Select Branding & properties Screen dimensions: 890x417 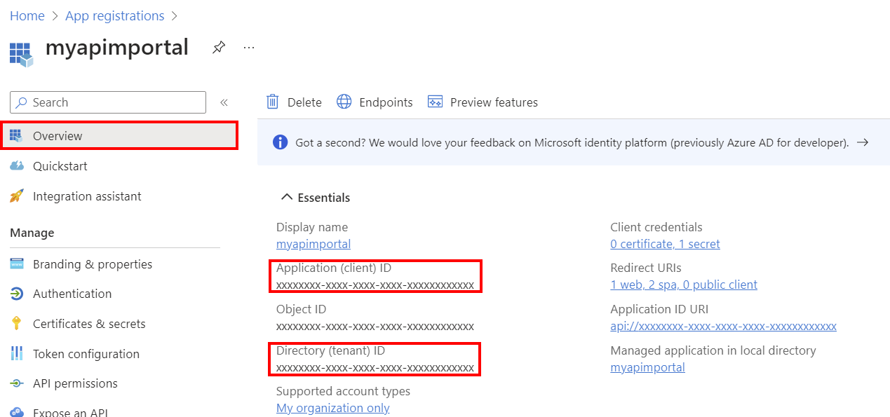click(x=93, y=264)
